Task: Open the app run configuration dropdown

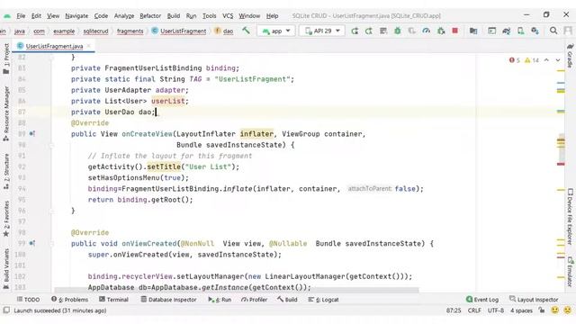Action: coord(276,31)
